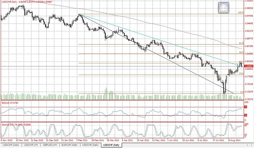Image resolution: width=254 pixels, height=148 pixels.
Task: Click the Stoch(5,3,3) indicator label
Action: coord(16,124)
